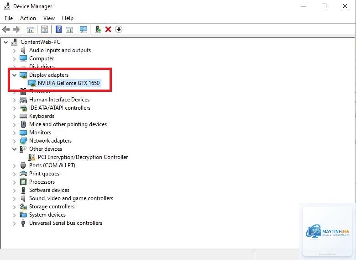Select IDE ATA/ATAPI controllers label

coord(60,108)
